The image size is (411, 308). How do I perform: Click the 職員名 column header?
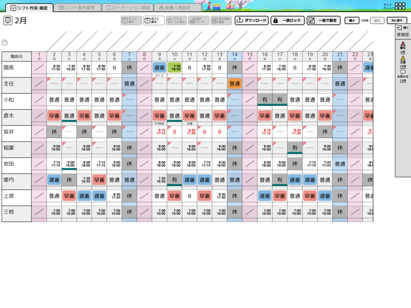pyautogui.click(x=17, y=56)
